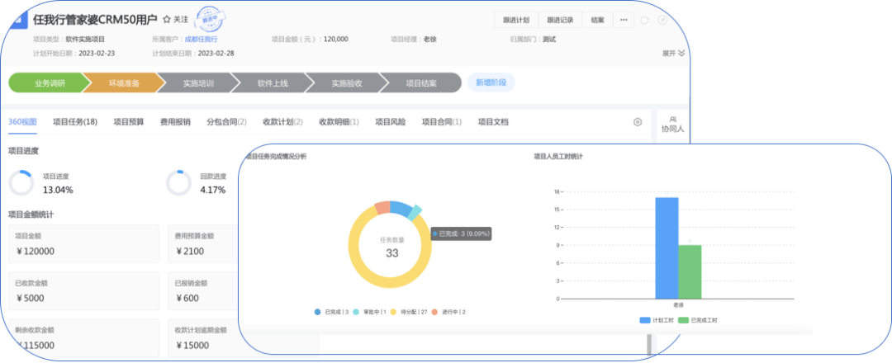Switch to the 项目任务(18) tab

click(75, 122)
